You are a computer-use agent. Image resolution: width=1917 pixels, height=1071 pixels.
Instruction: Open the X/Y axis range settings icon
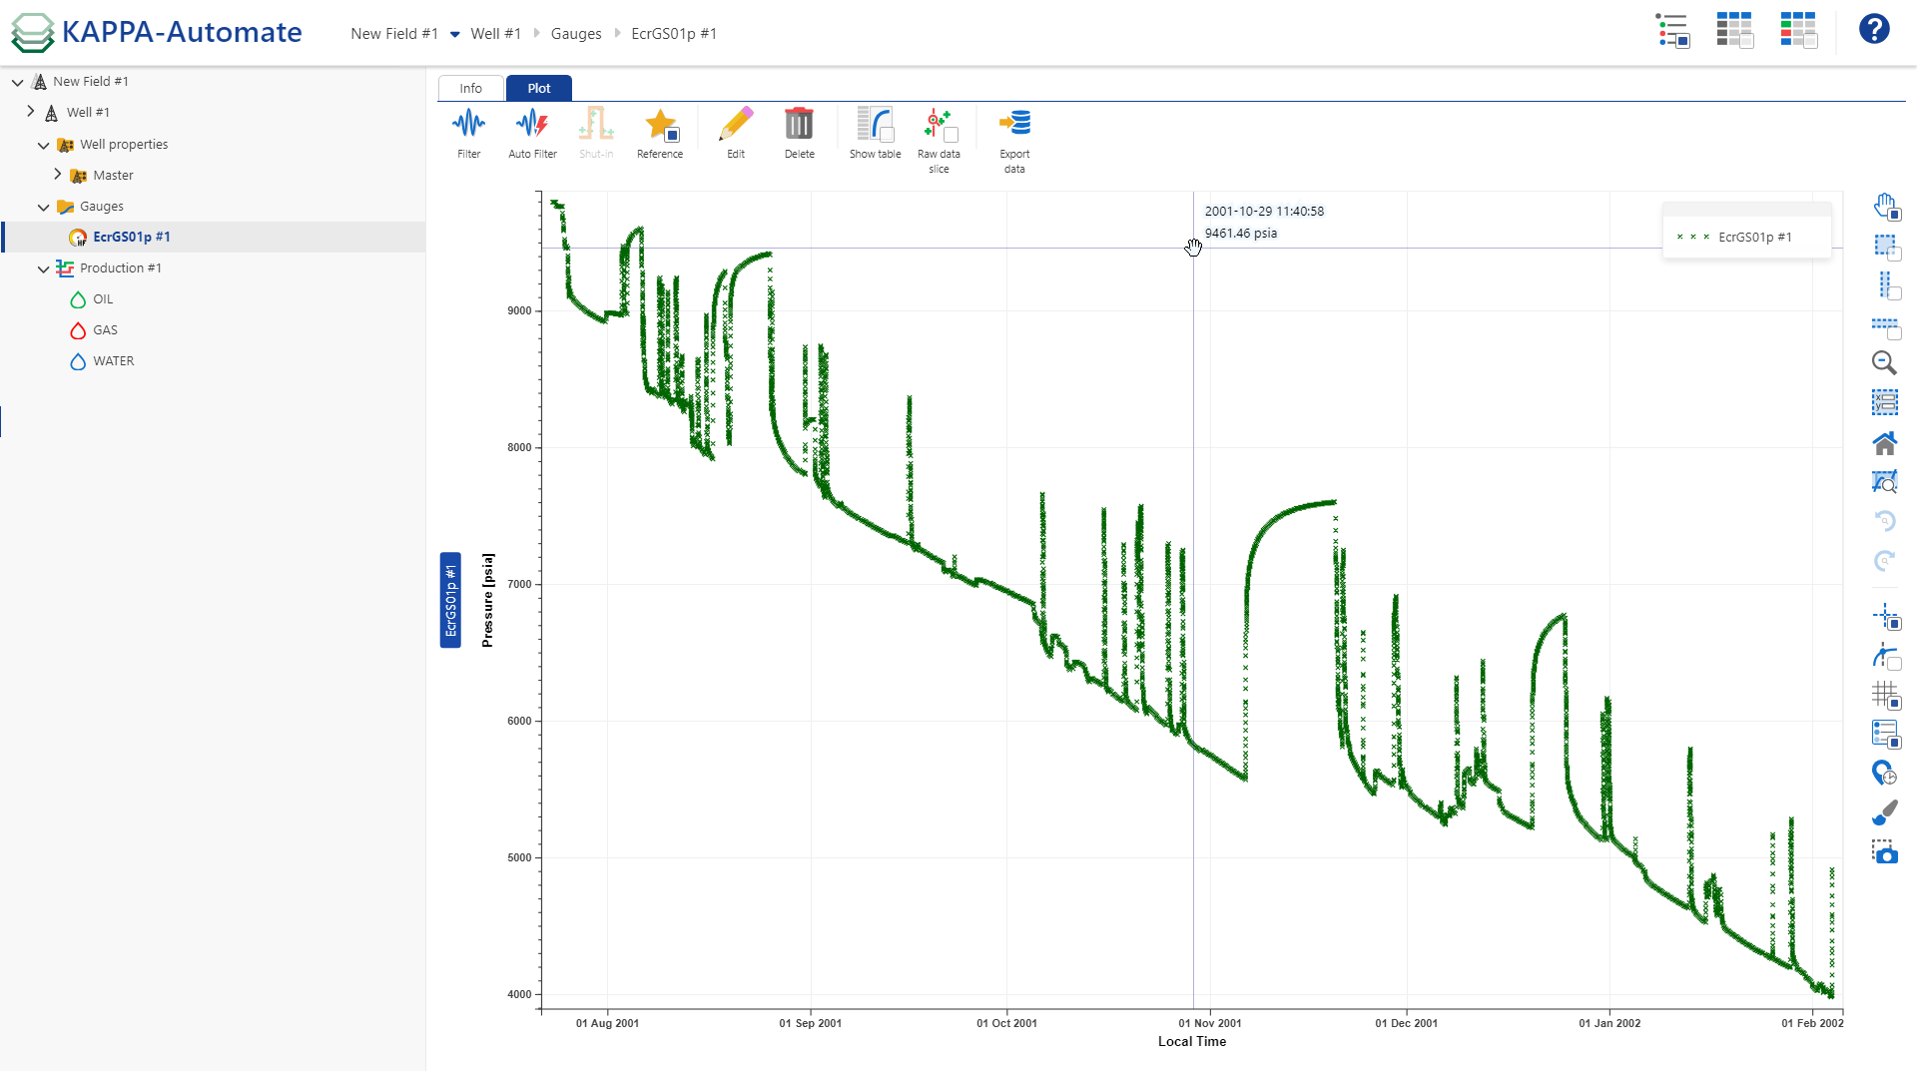[1884, 402]
